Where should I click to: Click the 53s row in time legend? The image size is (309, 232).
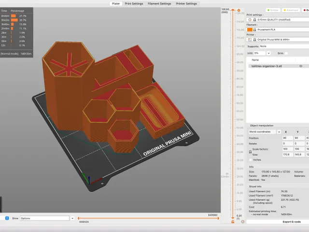14,45
